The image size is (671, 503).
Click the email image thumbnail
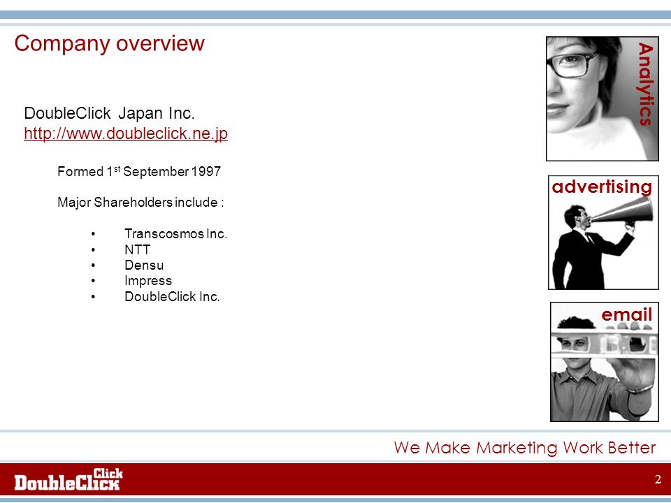[604, 361]
